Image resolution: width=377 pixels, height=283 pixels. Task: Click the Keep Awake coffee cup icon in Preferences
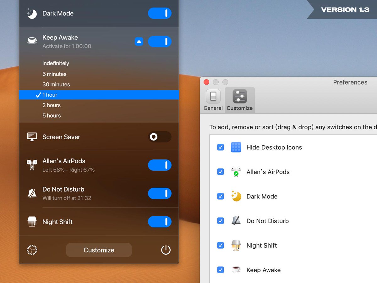coord(236,270)
